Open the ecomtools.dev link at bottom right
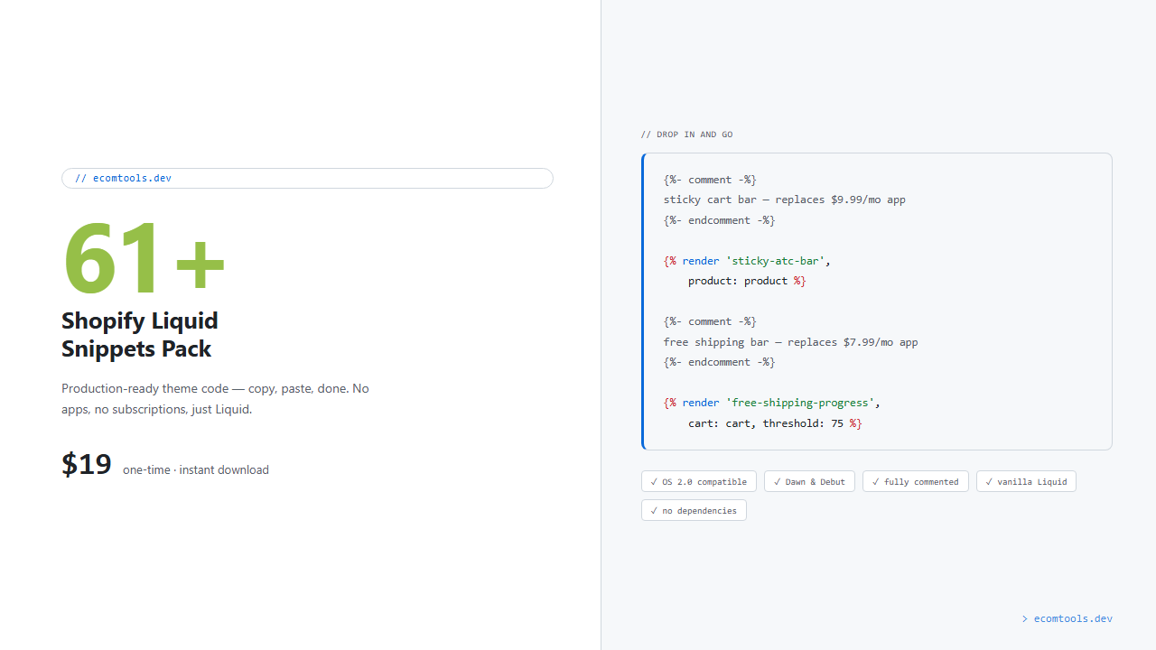 point(1072,618)
